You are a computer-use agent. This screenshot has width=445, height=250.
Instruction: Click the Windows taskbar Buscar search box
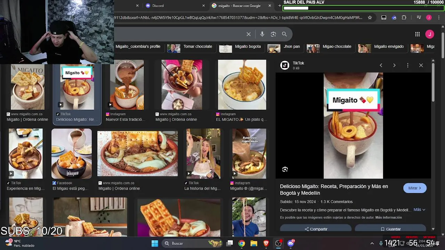193,243
